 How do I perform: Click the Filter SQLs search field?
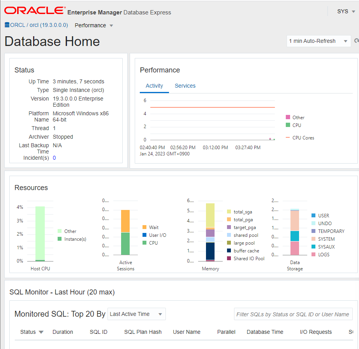click(293, 314)
